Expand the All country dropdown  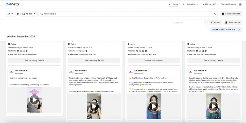10,14
